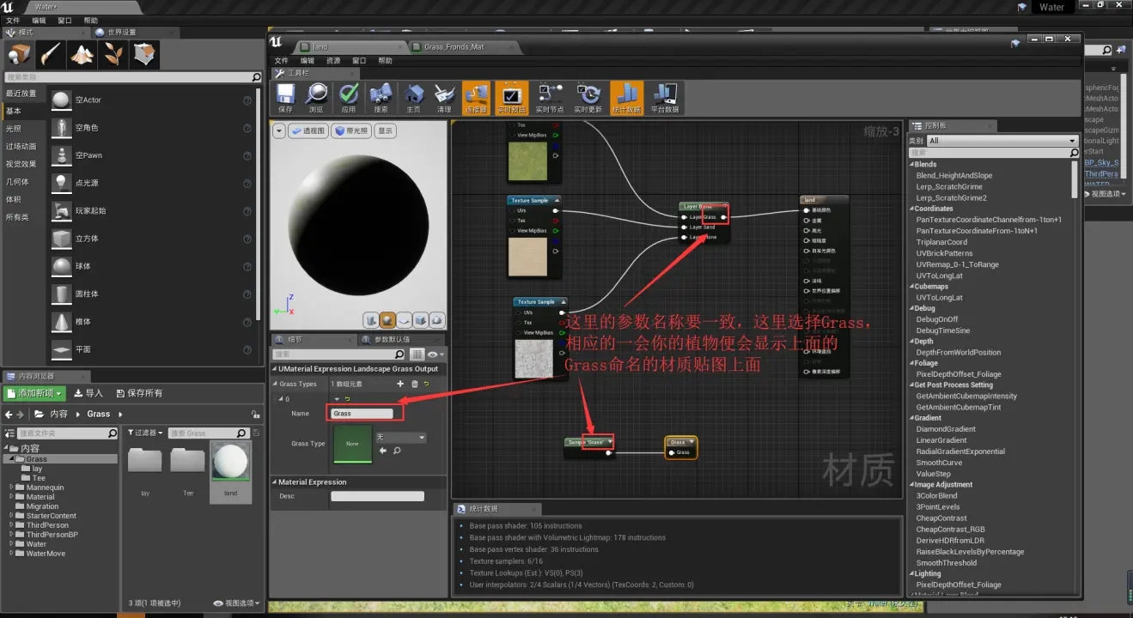Click the Desc input field
Viewport: 1133px width, 618px height.
point(377,496)
